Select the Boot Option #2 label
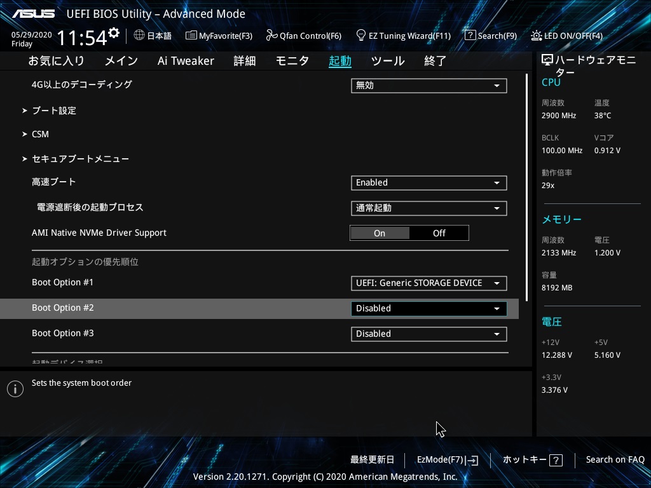 [63, 308]
